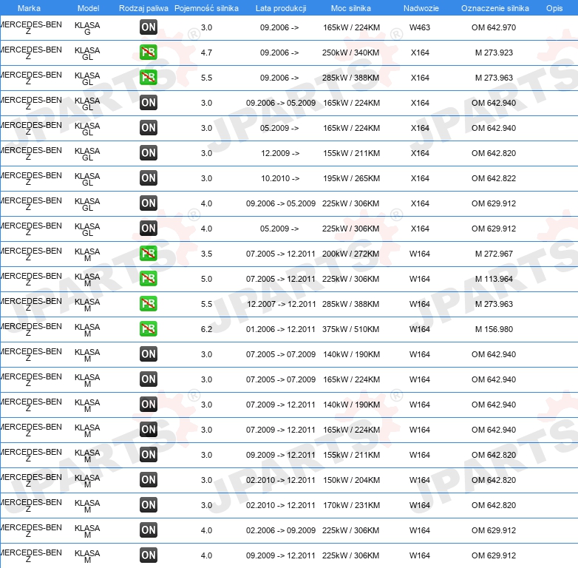Click the ON icon in the 02.2006 -> 09.2009 row

pyautogui.click(x=149, y=530)
